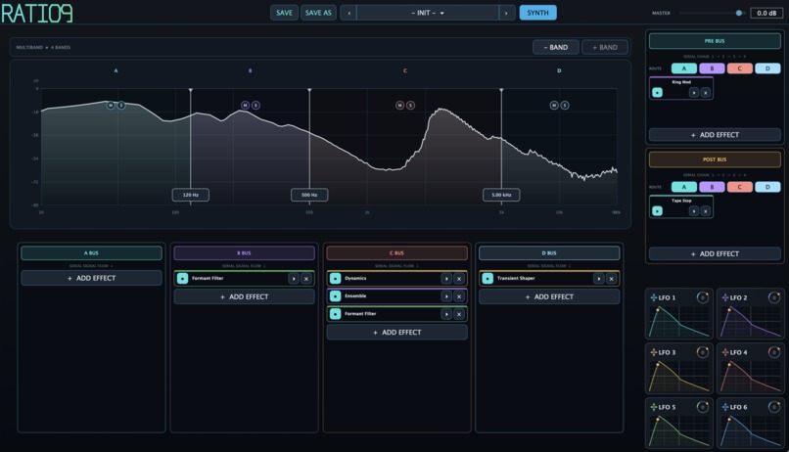Mute band B with its M button
This screenshot has width=789, height=452.
pyautogui.click(x=245, y=105)
